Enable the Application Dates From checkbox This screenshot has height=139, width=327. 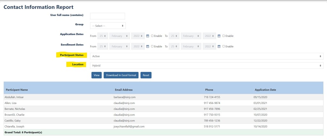(x=152, y=36)
